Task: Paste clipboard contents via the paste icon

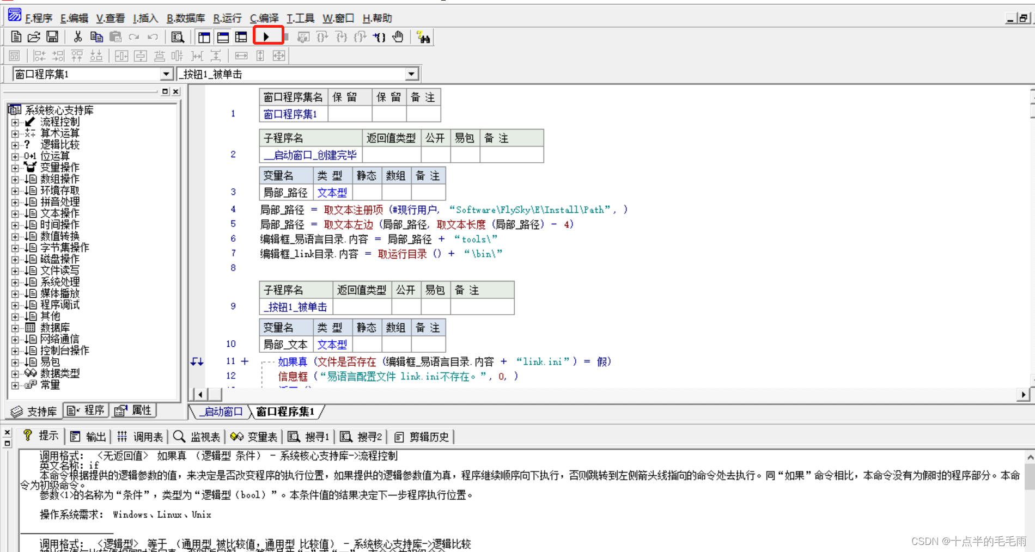Action: (115, 36)
